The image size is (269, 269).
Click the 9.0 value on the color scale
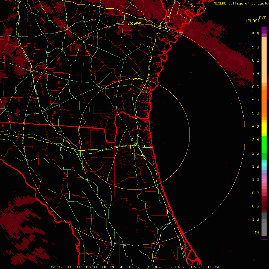pyautogui.click(x=256, y=47)
